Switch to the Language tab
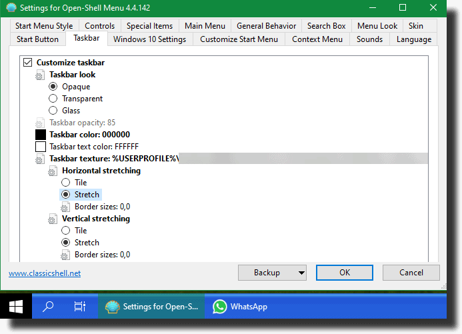 click(x=414, y=39)
